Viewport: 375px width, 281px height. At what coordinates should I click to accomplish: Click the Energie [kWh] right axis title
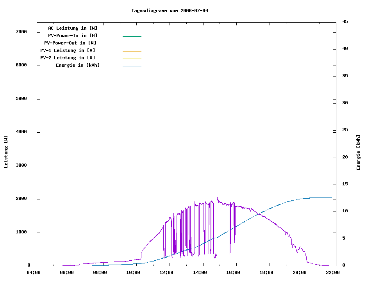(x=359, y=152)
